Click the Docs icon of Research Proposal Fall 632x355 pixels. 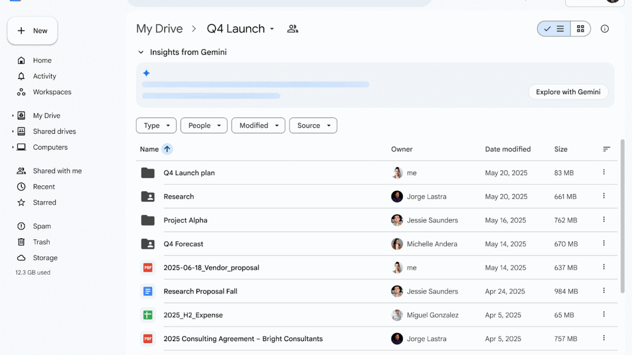pos(148,291)
